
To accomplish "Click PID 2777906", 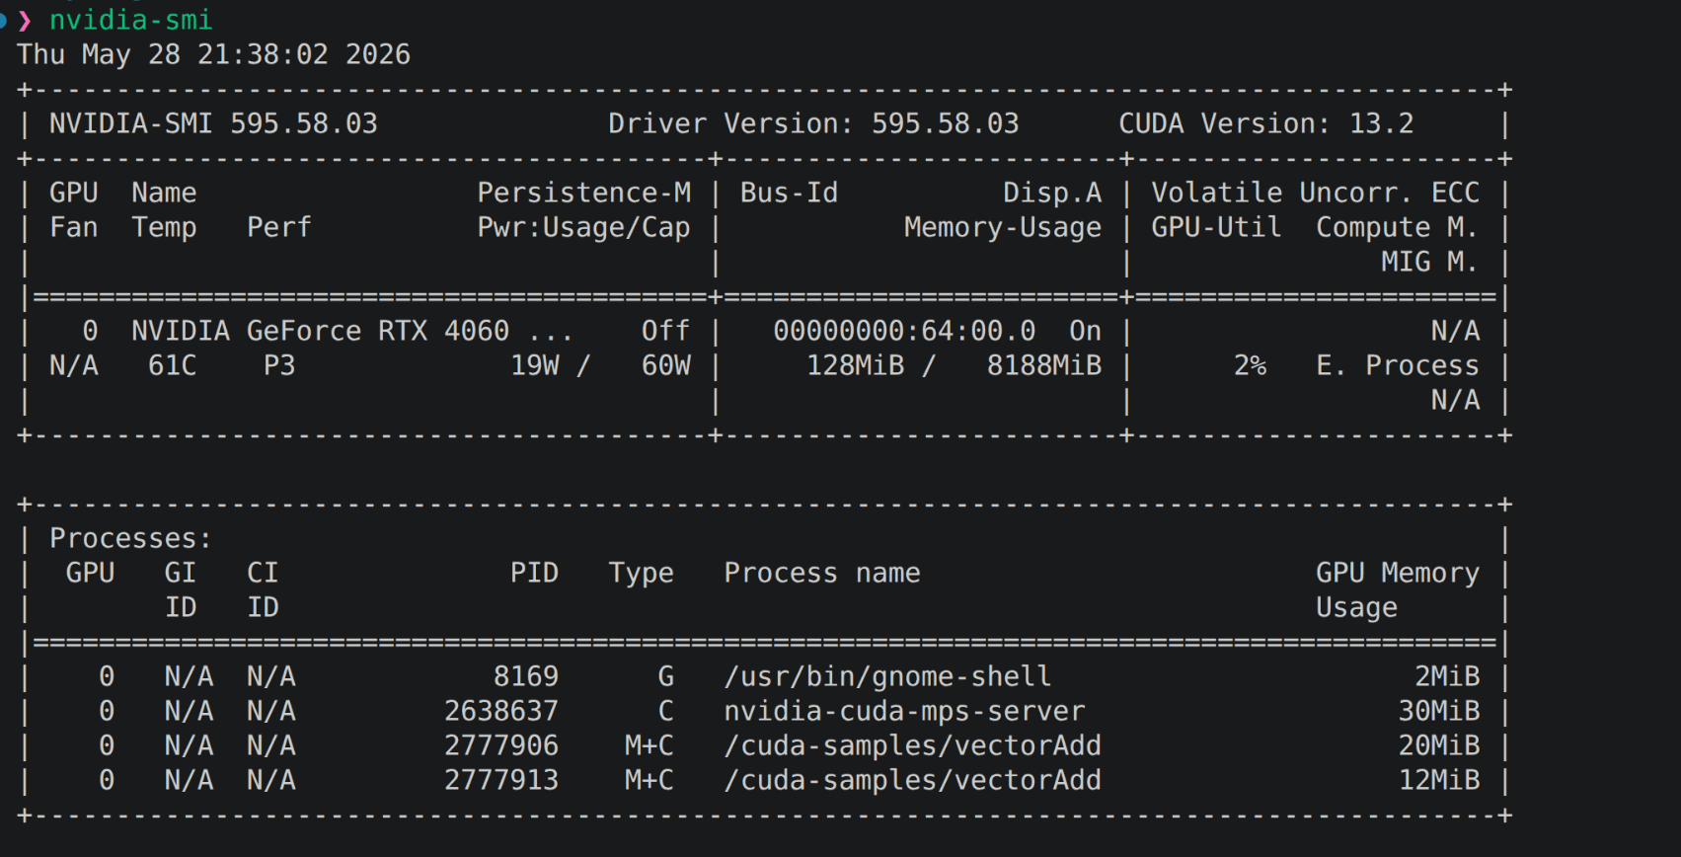I will pos(501,745).
